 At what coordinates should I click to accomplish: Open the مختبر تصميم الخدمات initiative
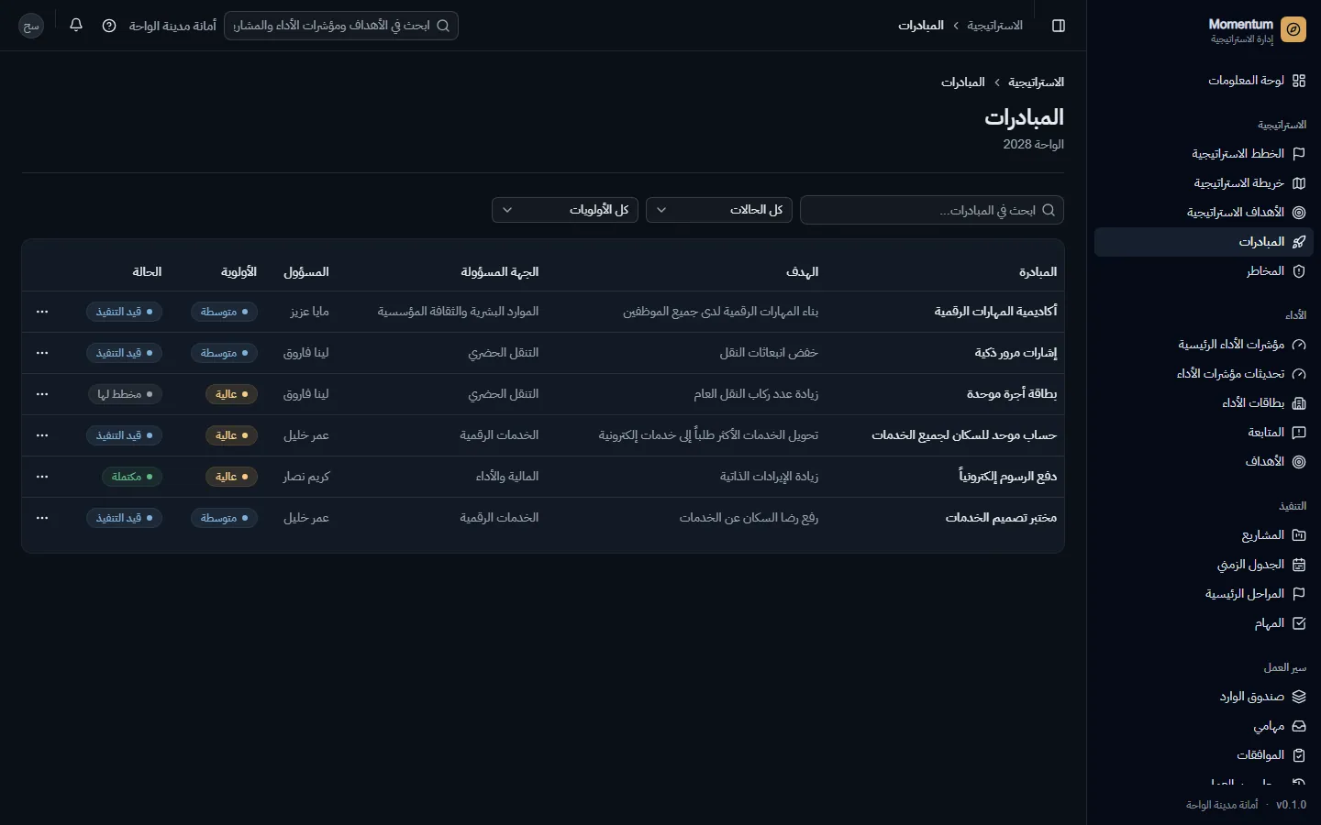(x=1001, y=518)
